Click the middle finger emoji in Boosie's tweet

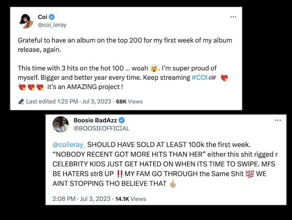[x=173, y=184]
